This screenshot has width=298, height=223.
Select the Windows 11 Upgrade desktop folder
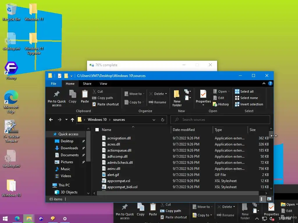point(34,44)
